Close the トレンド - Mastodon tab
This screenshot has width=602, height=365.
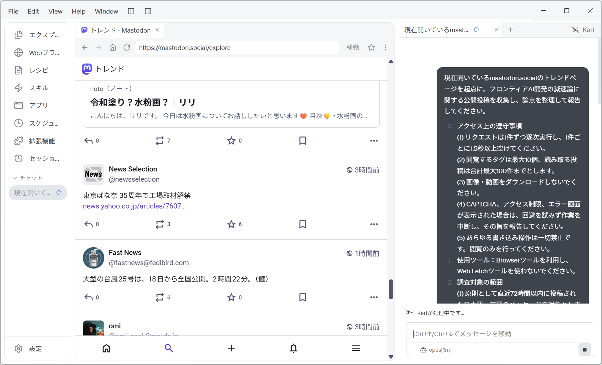tap(157, 30)
